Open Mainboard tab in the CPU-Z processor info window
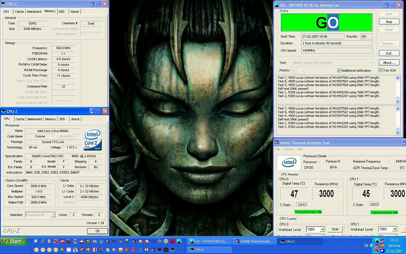This screenshot has width=406, height=254. (35, 119)
